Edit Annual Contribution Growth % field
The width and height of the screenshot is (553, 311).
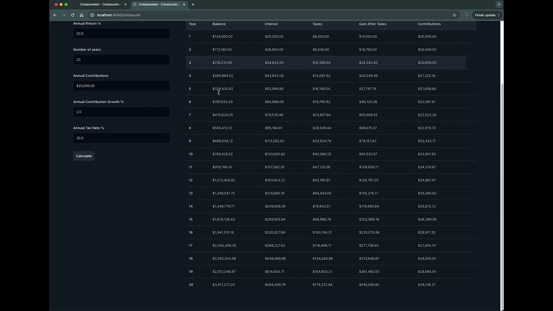click(121, 112)
